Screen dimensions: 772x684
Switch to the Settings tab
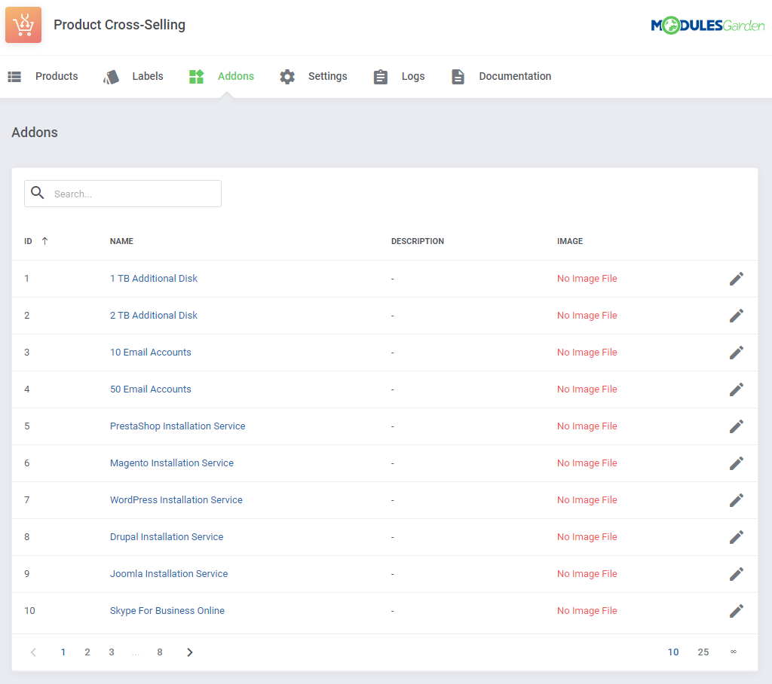[328, 76]
